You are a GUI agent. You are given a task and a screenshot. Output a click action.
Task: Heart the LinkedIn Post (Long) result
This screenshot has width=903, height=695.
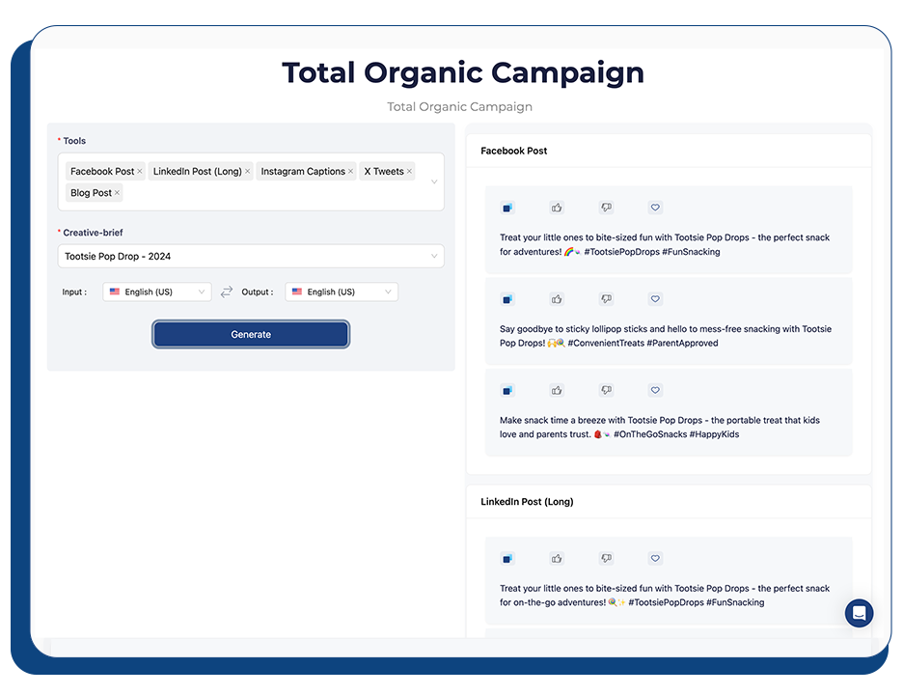[655, 558]
